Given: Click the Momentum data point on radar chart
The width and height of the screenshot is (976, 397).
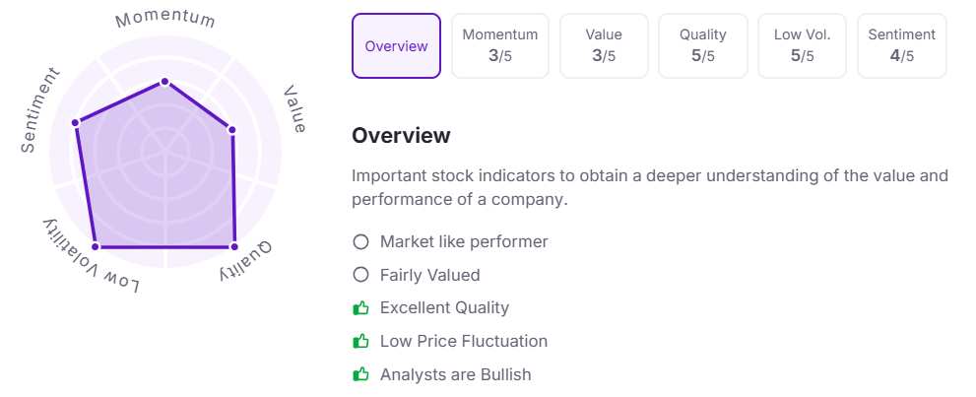Looking at the screenshot, I should (164, 82).
